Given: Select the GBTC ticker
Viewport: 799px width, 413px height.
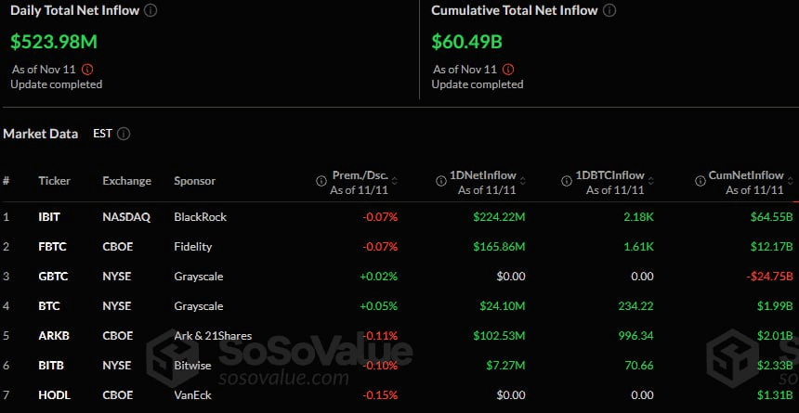Looking at the screenshot, I should click(51, 277).
